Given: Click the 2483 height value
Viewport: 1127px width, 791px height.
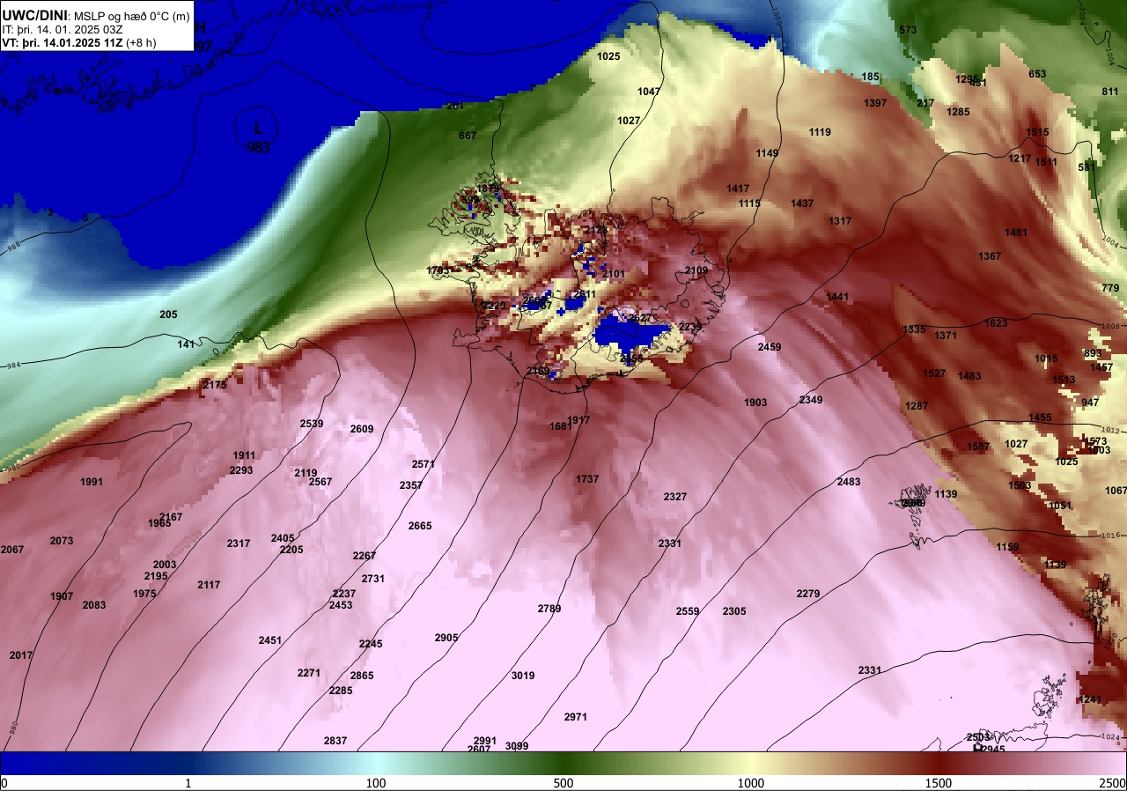Looking at the screenshot, I should point(849,482).
